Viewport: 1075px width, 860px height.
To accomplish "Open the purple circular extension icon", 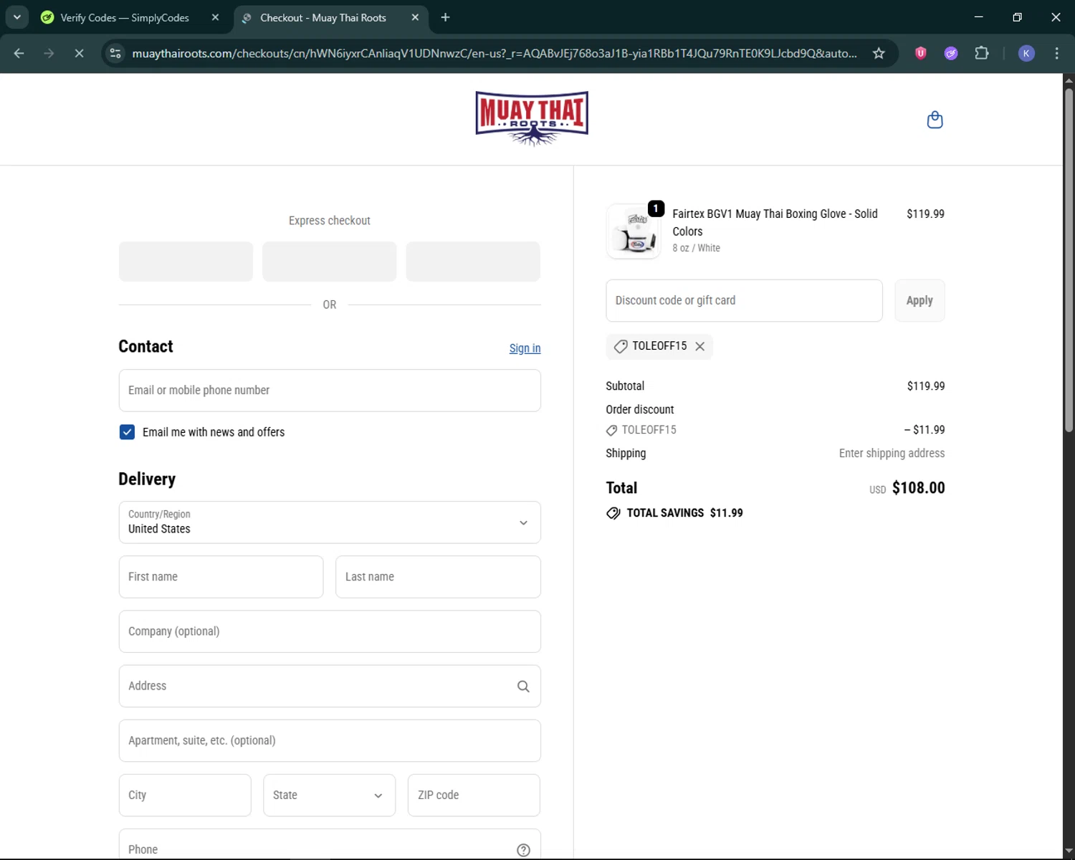I will (951, 53).
